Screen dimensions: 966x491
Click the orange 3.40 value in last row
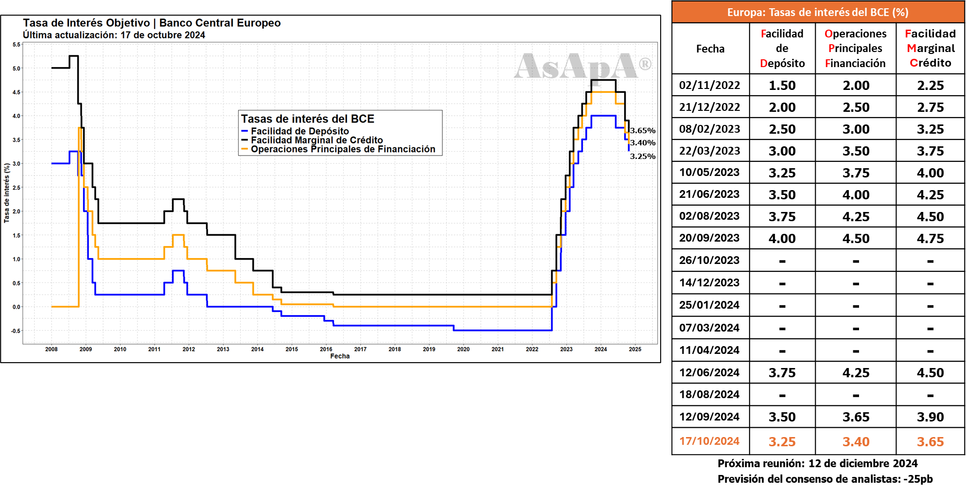pos(856,442)
